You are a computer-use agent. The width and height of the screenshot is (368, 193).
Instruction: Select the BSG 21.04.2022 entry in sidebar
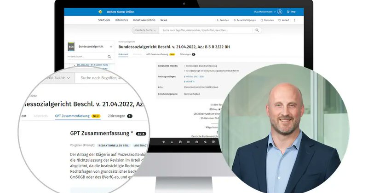click(92, 65)
